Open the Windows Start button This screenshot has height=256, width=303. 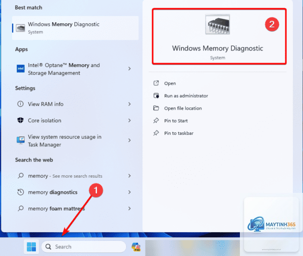coord(31,247)
